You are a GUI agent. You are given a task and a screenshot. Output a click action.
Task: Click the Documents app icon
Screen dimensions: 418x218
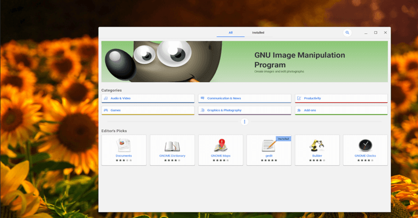tap(124, 145)
